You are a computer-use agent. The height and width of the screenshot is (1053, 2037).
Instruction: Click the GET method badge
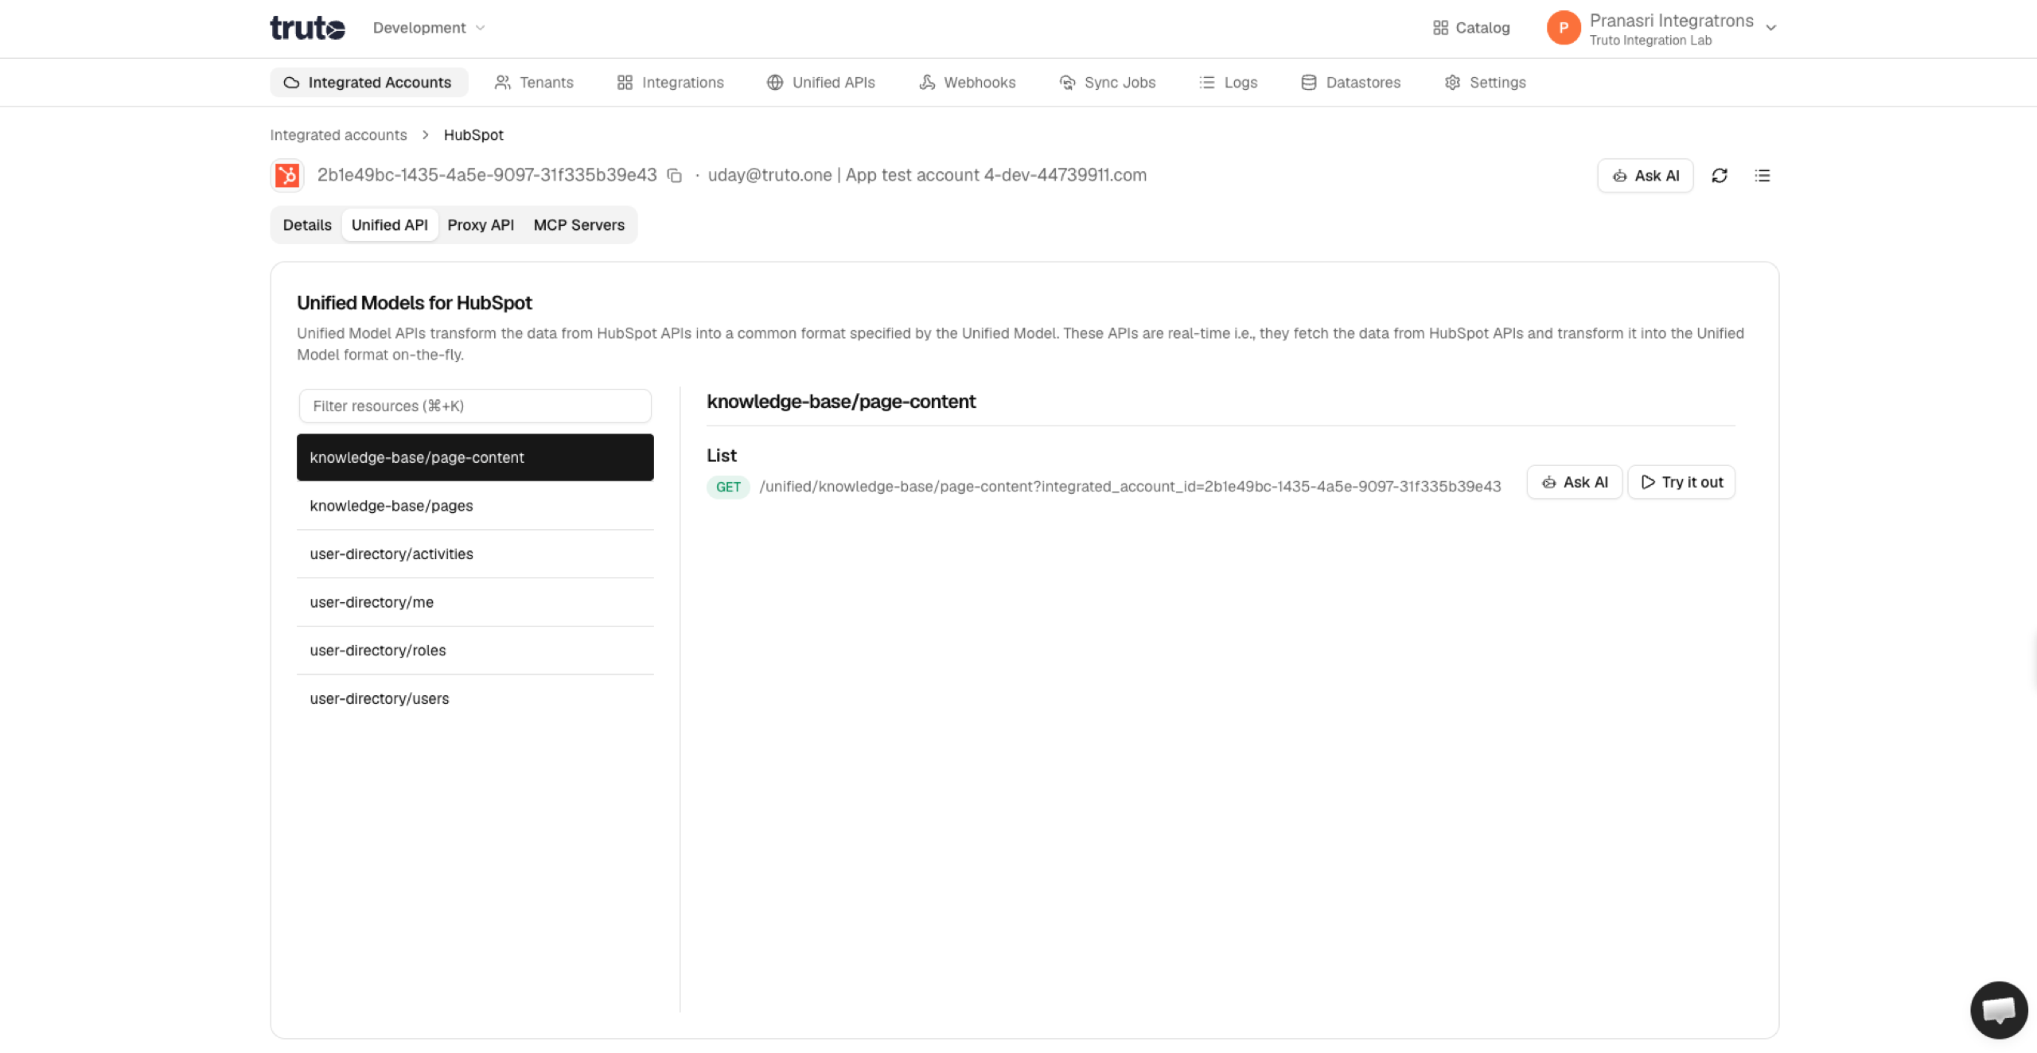coord(728,487)
